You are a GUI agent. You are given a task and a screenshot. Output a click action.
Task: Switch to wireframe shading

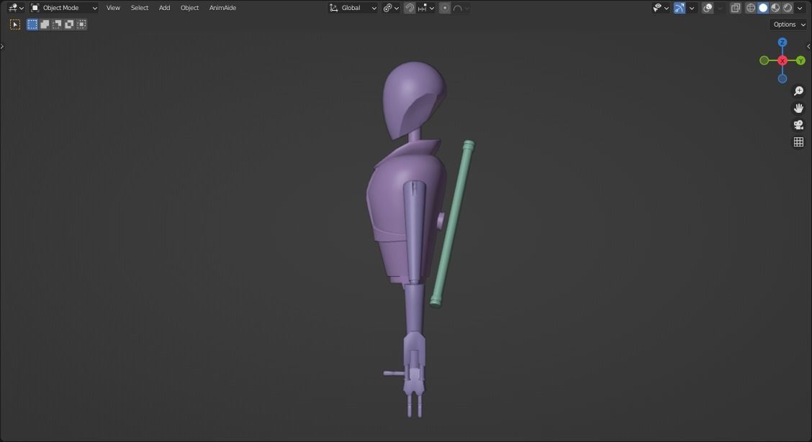[750, 8]
